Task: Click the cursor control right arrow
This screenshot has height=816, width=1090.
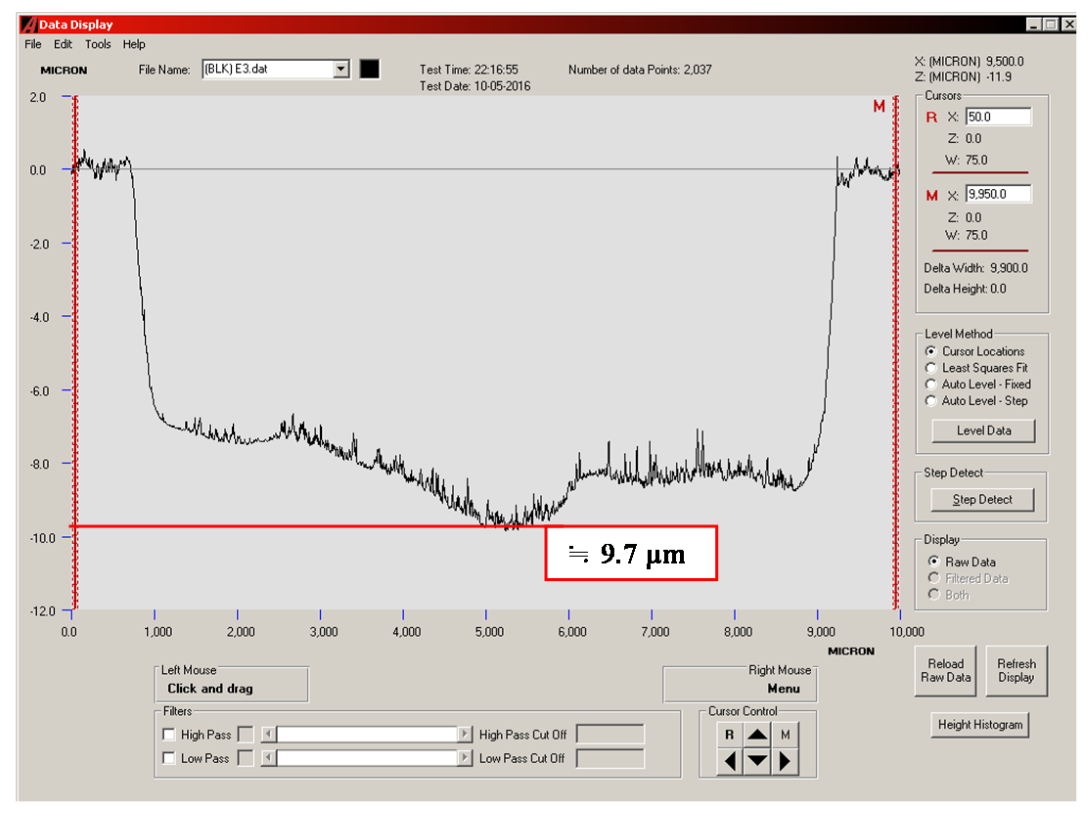Action: [784, 761]
